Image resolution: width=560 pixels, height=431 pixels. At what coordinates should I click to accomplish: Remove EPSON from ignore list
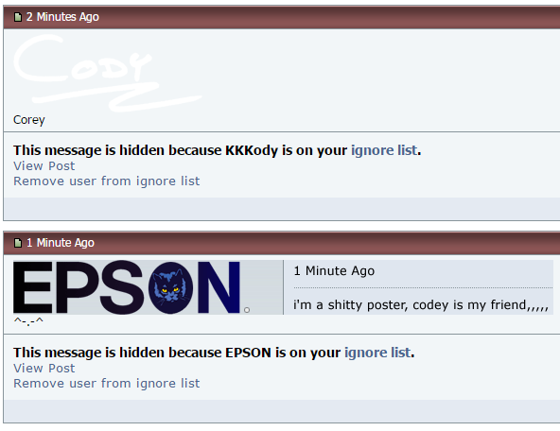pyautogui.click(x=107, y=383)
